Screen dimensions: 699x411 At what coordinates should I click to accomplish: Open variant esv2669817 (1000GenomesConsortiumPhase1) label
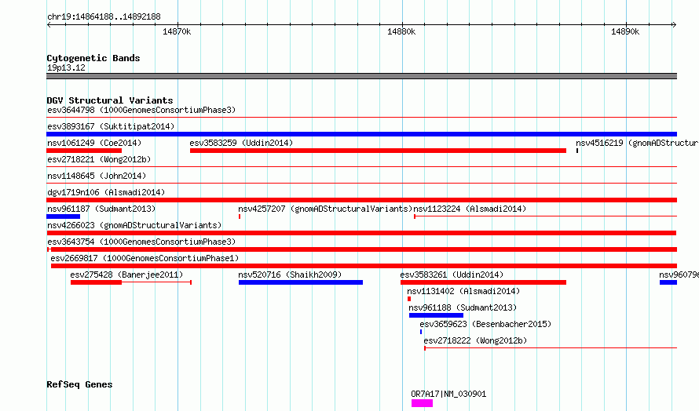(145, 258)
